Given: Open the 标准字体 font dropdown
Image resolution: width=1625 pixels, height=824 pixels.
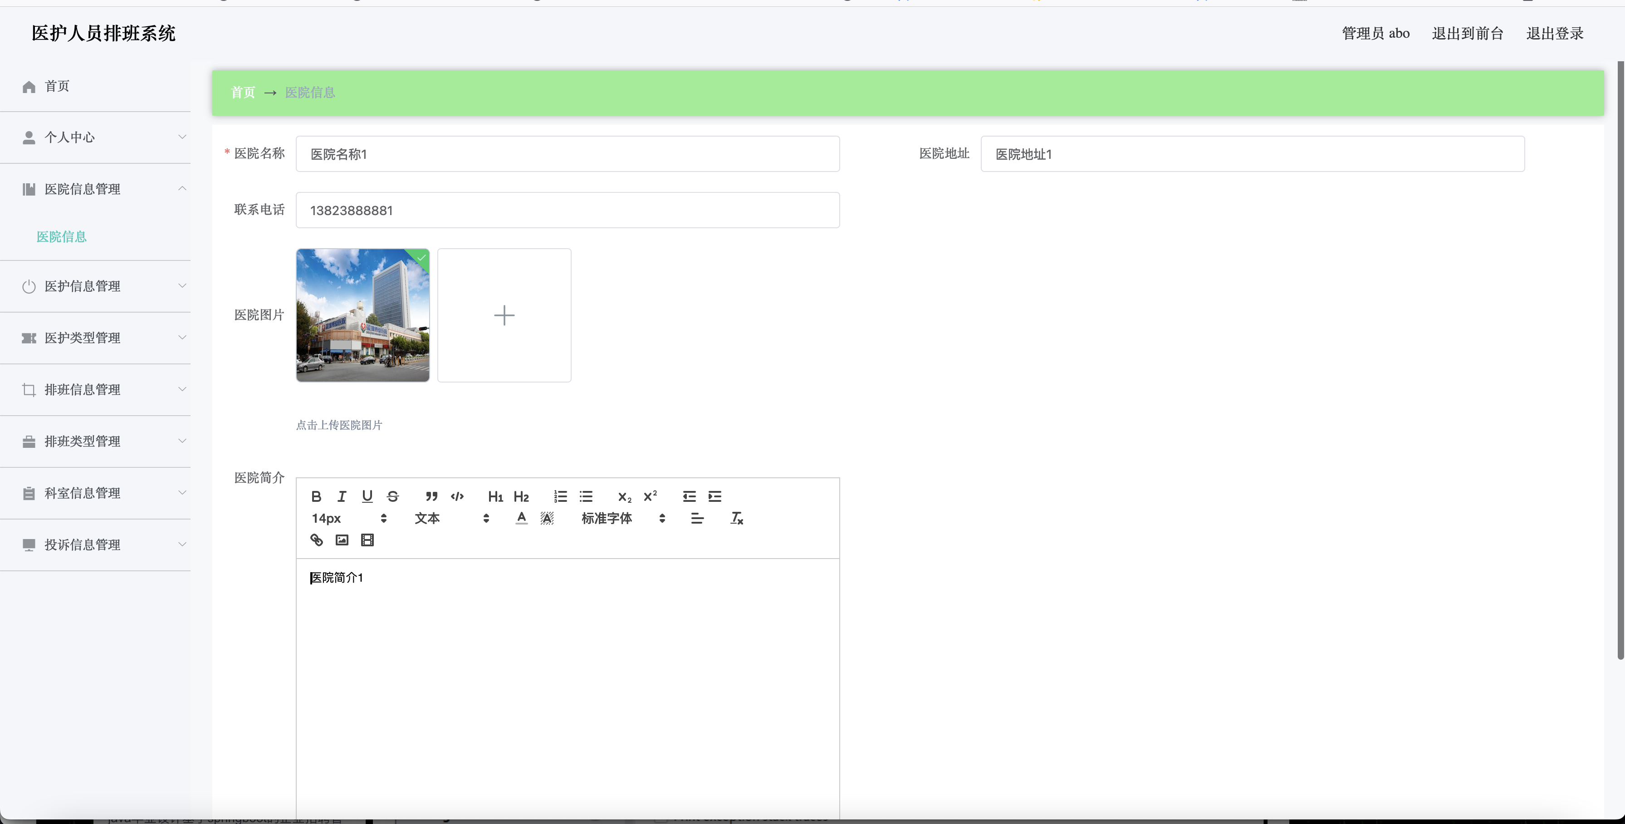Looking at the screenshot, I should 623,518.
